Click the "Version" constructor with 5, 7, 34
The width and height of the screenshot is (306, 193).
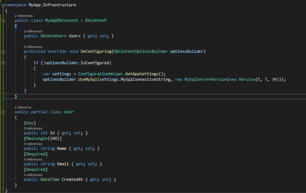(247, 80)
